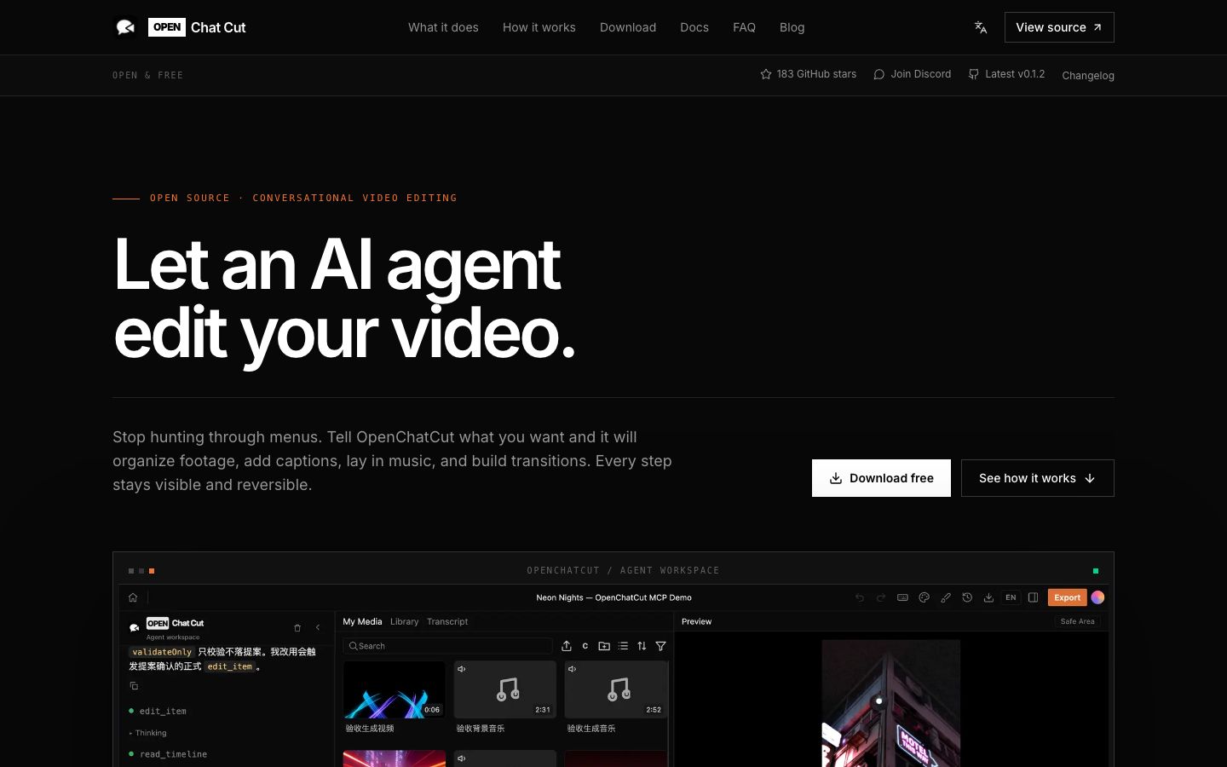Click the speaker icon on the 2:31 clip
Image resolution: width=1227 pixels, height=767 pixels.
tap(462, 669)
